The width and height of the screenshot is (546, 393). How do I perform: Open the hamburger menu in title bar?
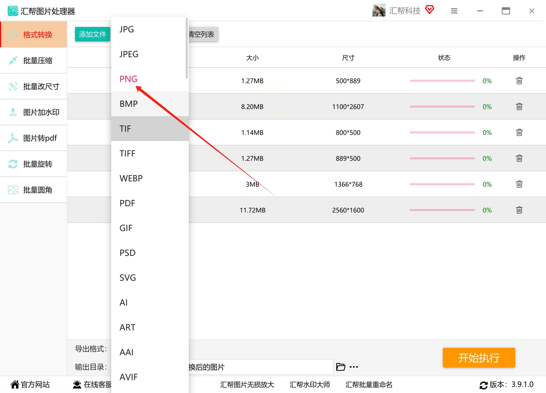point(454,11)
